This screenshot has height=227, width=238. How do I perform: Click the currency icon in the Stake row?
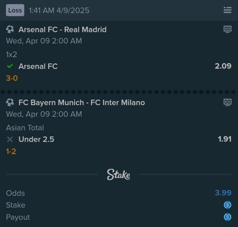click(227, 205)
